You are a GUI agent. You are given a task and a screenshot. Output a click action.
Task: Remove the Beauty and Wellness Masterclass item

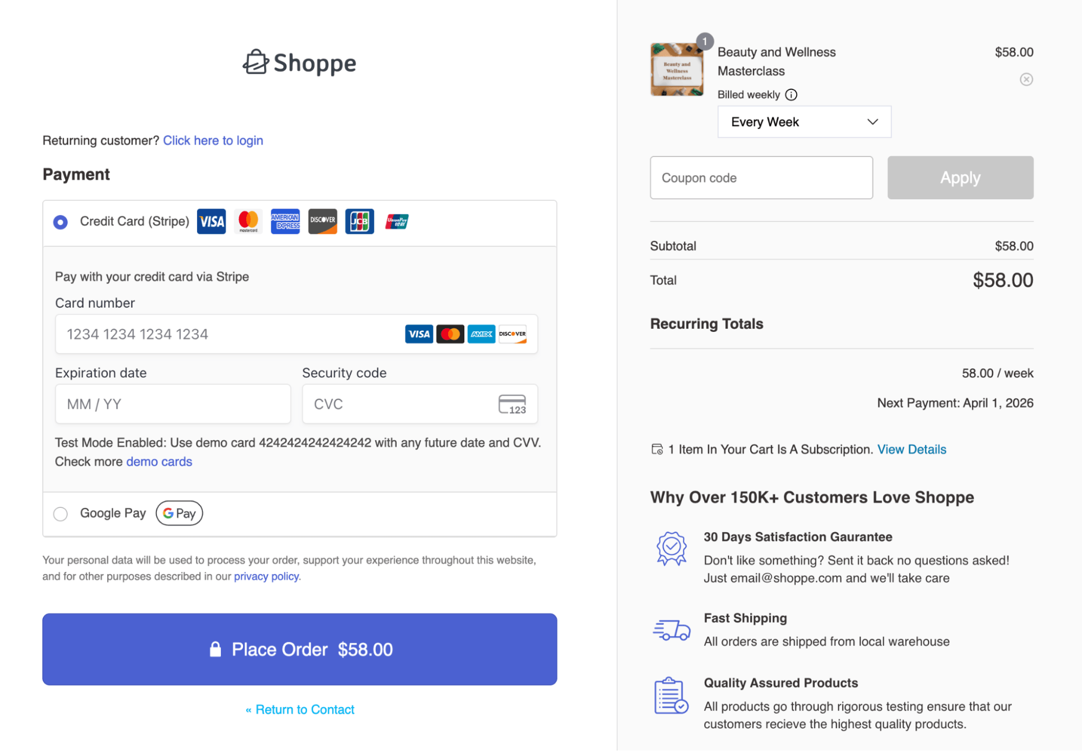(1026, 80)
